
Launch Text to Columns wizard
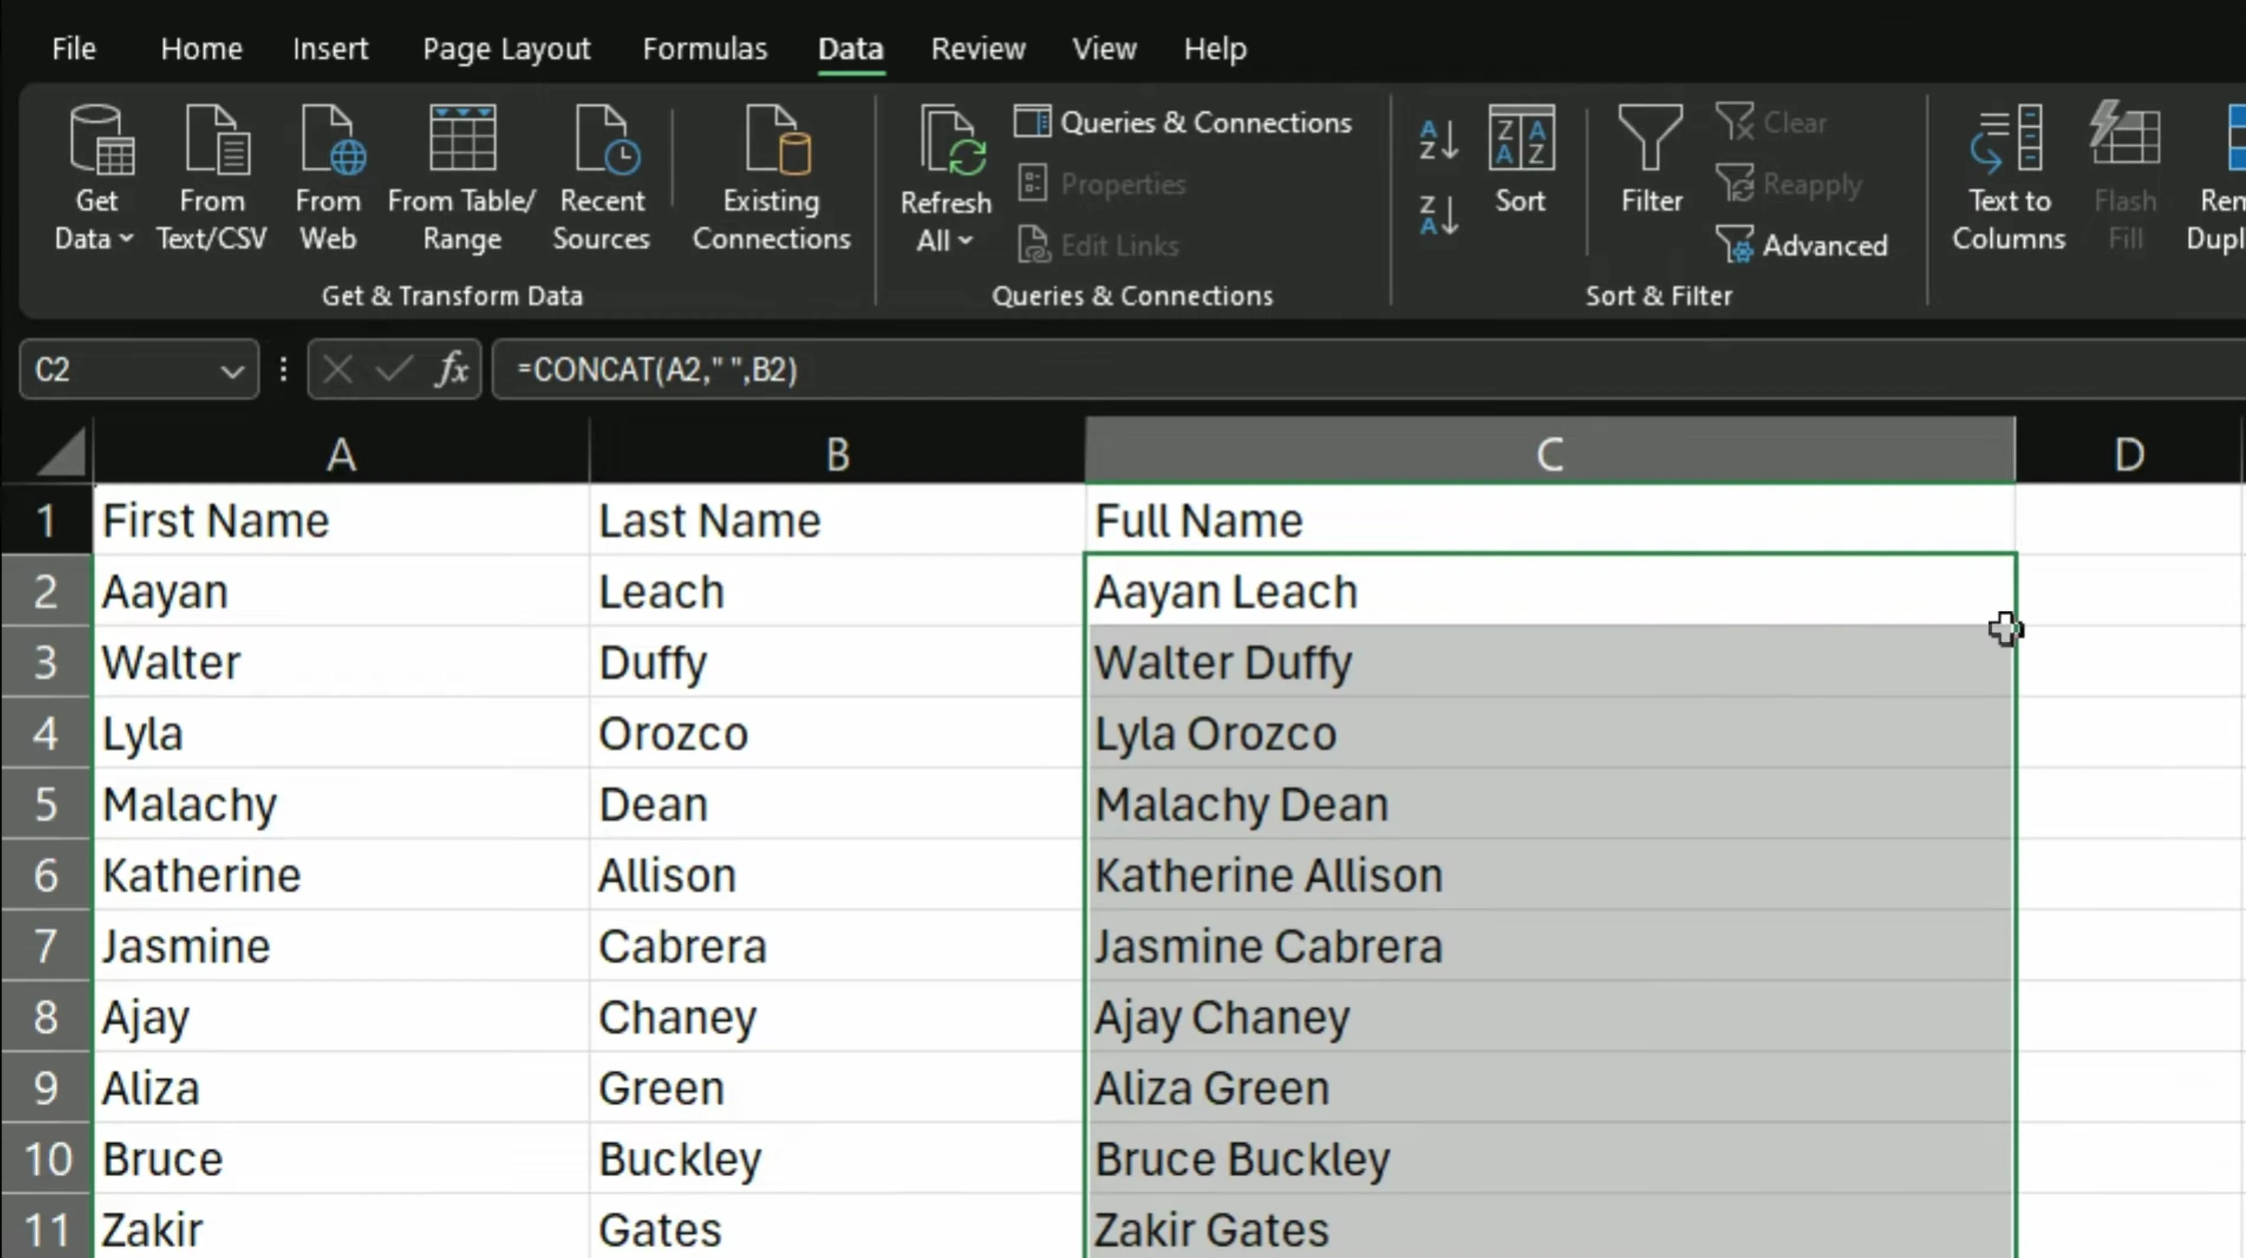tap(2009, 179)
